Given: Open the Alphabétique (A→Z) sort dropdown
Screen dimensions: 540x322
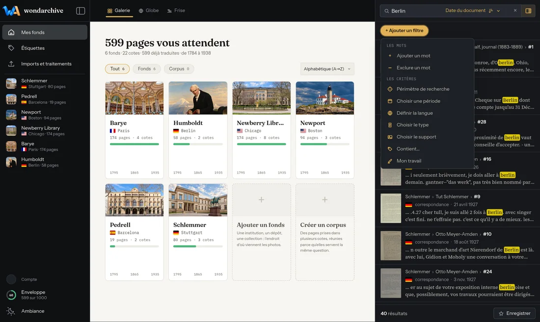Looking at the screenshot, I should [327, 69].
